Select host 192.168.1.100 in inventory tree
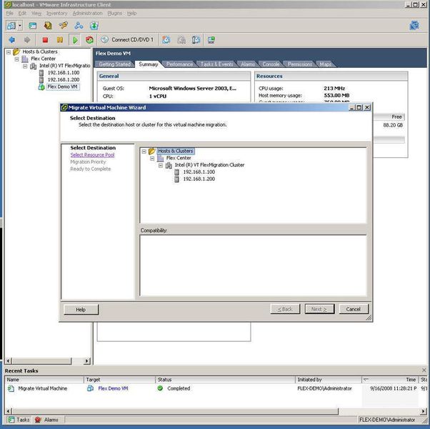The image size is (430, 429). [x=64, y=73]
